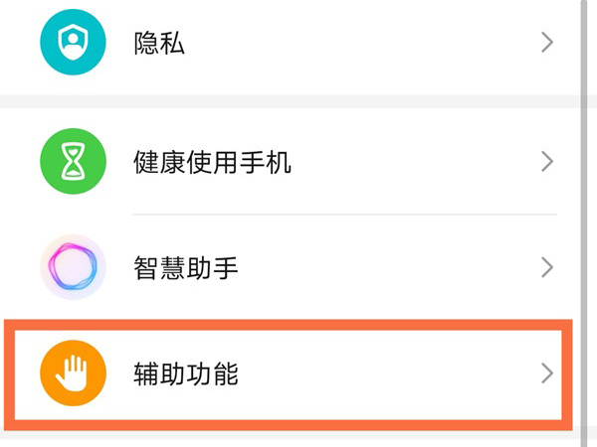Expand 辅助功能 using its right chevron
This screenshot has height=447, width=597.
point(546,373)
